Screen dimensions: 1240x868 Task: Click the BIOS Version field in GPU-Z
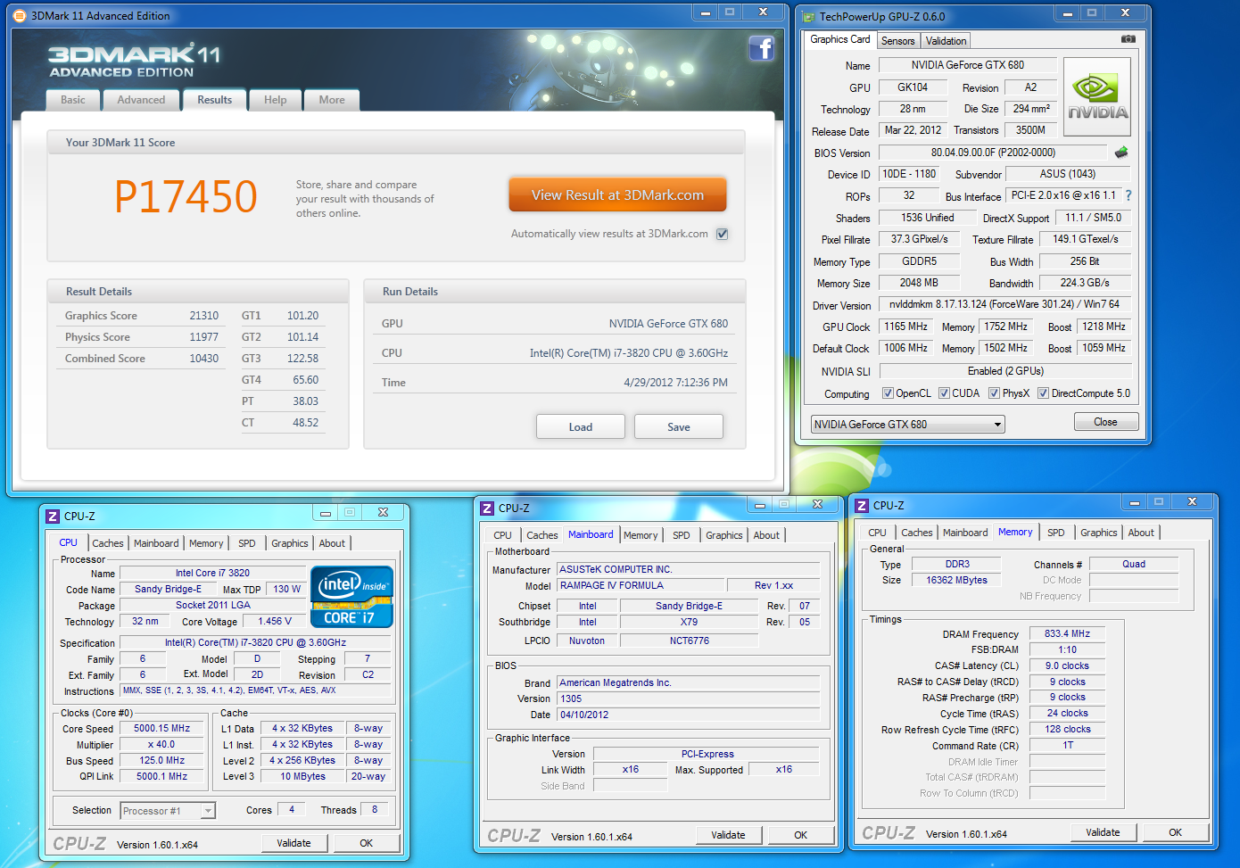tap(993, 153)
